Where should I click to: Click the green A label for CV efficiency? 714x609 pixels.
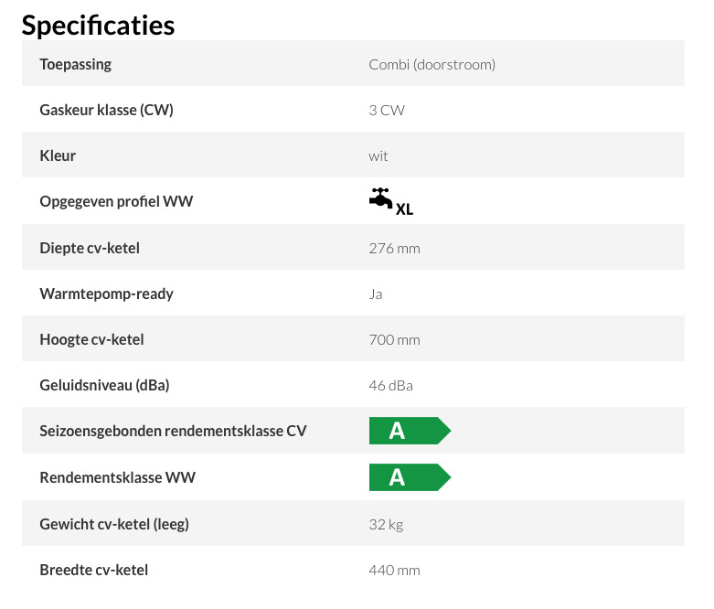410,431
